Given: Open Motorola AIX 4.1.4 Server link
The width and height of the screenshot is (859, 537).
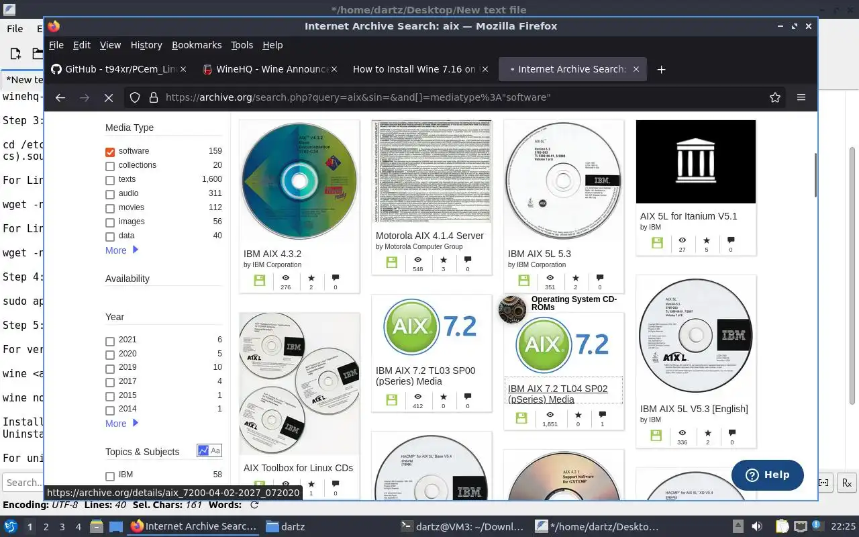Looking at the screenshot, I should [x=429, y=236].
